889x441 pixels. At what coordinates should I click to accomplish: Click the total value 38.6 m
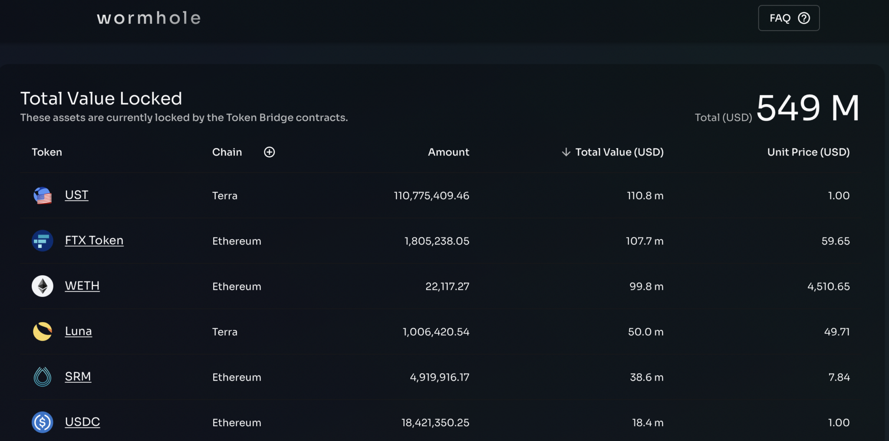click(x=647, y=377)
